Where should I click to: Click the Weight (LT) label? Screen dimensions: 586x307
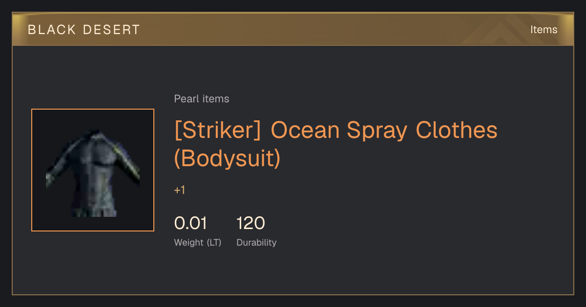198,243
